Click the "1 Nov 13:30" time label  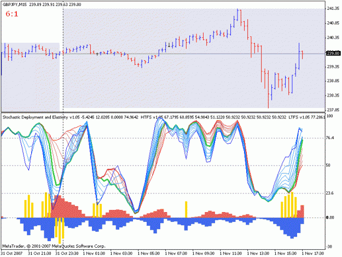258,254
